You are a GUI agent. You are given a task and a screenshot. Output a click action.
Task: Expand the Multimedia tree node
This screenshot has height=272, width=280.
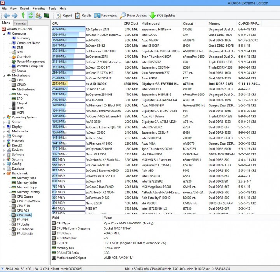pos(4,132)
